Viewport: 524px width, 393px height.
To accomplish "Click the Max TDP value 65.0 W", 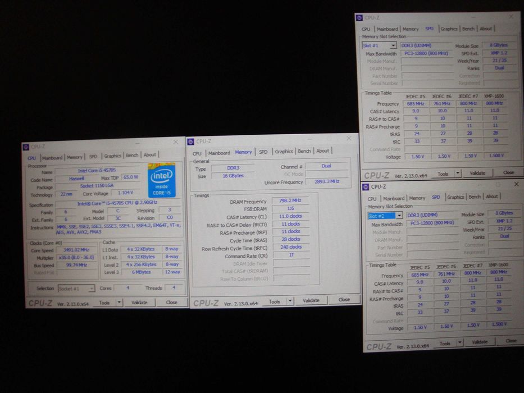I will pos(131,177).
